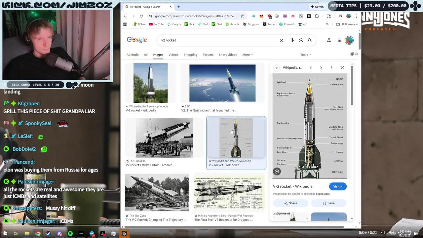
Task: Open File Explorer from the taskbar
Action: click(x=27, y=233)
